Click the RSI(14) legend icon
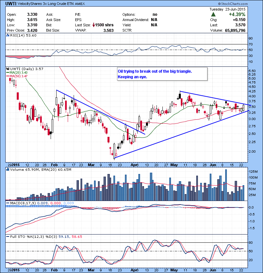Image resolution: width=263 pixels, height=273 pixels. click(x=8, y=35)
